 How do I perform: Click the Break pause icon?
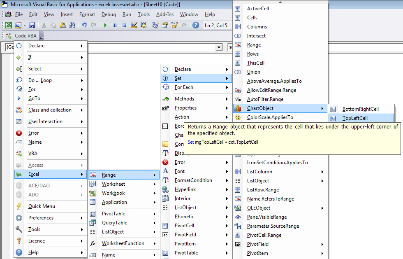pos(115,25)
